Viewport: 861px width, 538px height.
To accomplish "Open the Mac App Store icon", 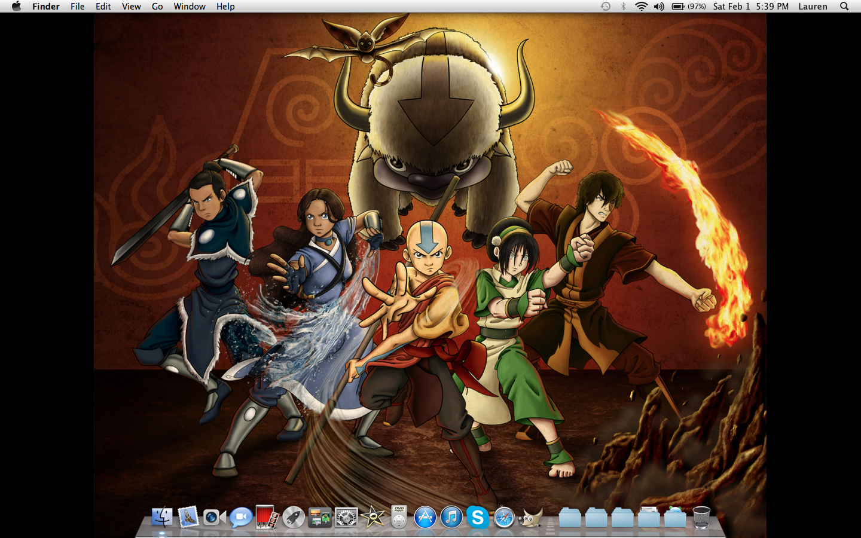I will click(425, 517).
